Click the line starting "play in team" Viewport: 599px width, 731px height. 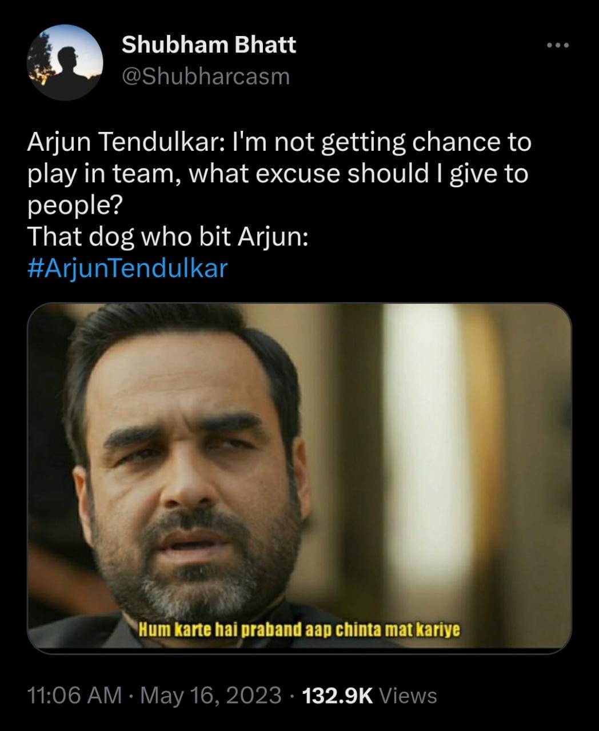click(277, 174)
